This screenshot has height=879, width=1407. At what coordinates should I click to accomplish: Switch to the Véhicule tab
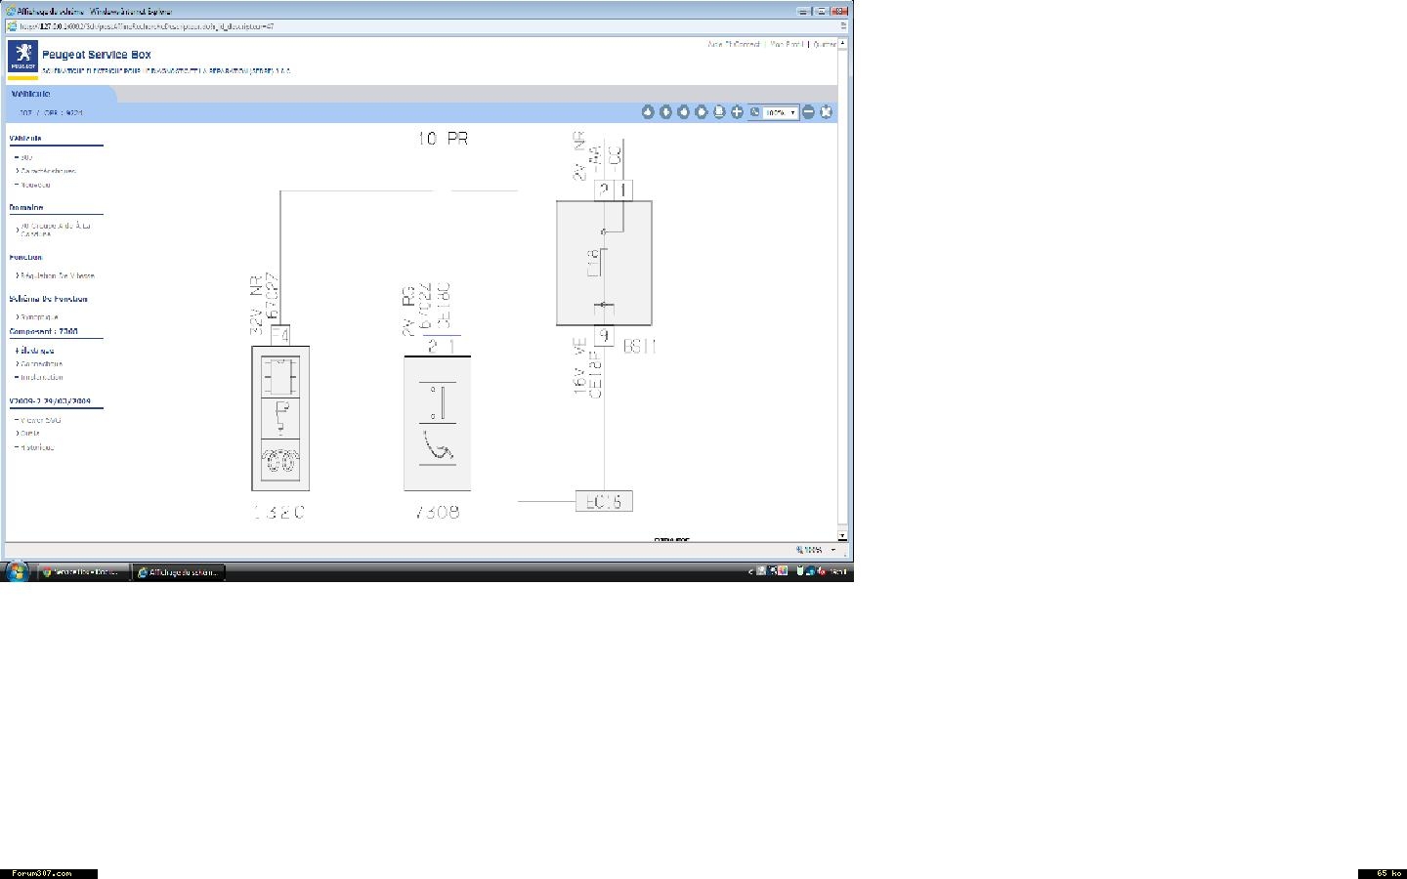31,94
